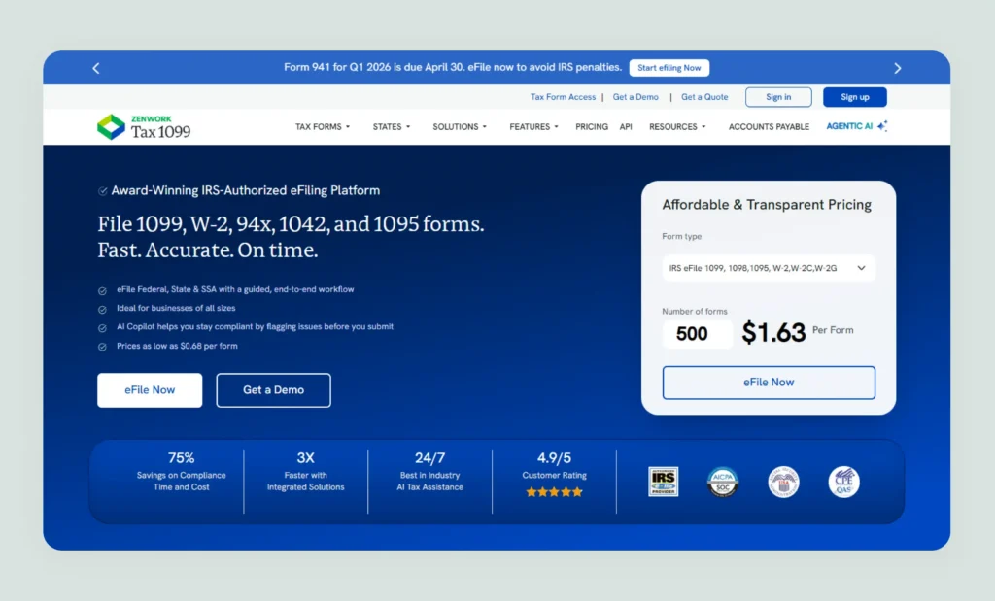Click the hero eFile Now button
995x601 pixels.
[150, 390]
